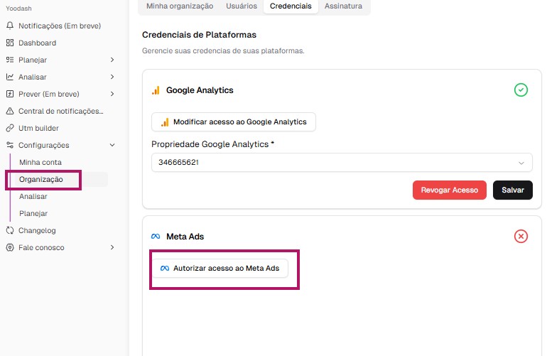The image size is (547, 356).
Task: Click the Notificações (Em breve) label
Action: coord(60,26)
